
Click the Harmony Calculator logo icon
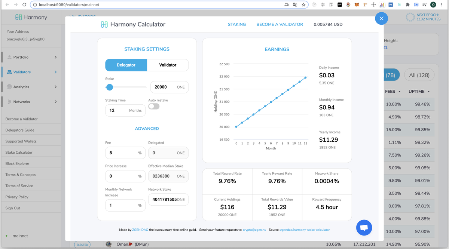pyautogui.click(x=104, y=24)
